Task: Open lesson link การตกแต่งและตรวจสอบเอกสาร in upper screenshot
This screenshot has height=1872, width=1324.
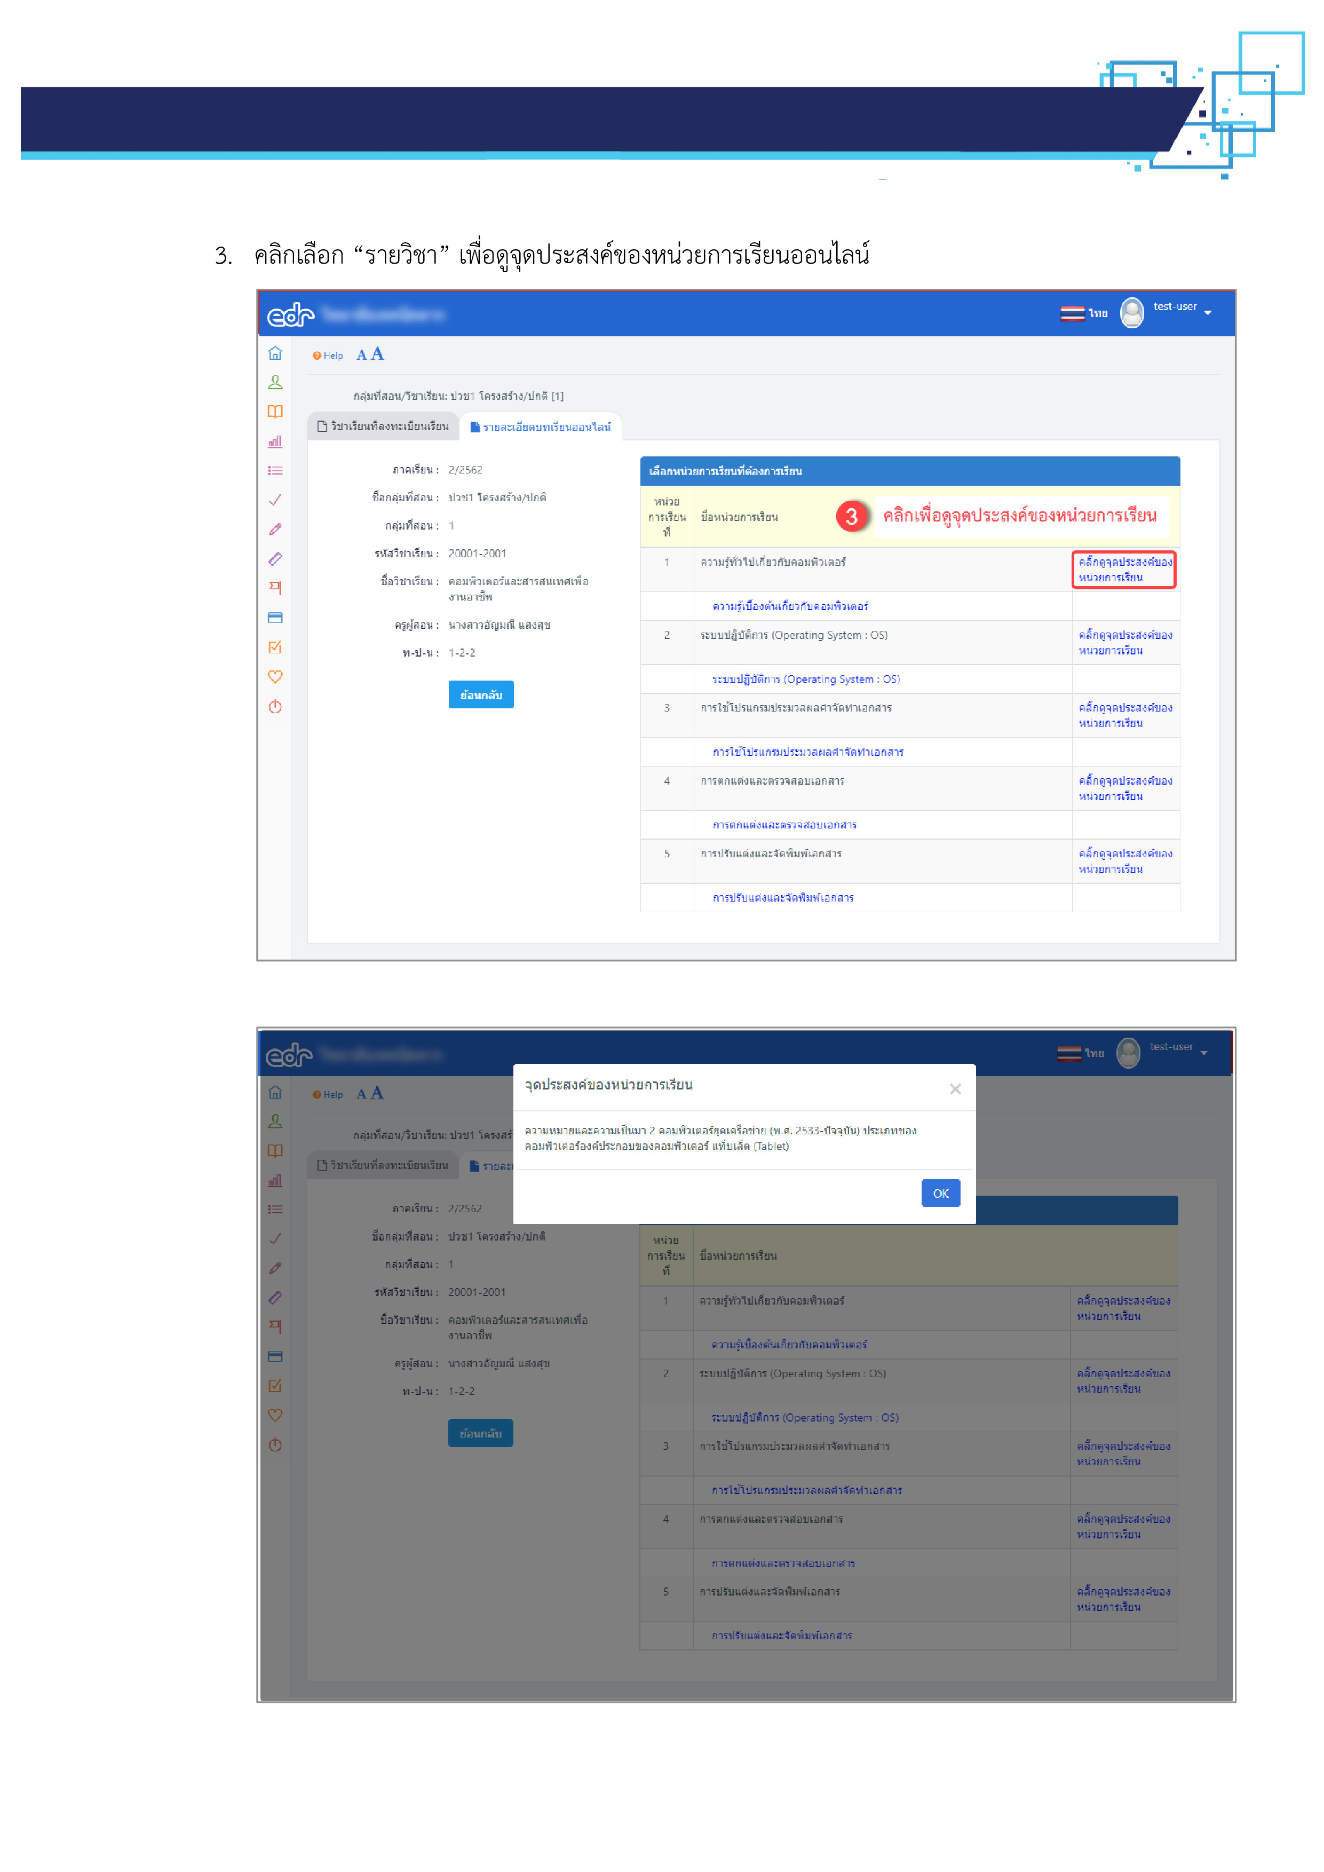Action: pyautogui.click(x=784, y=825)
